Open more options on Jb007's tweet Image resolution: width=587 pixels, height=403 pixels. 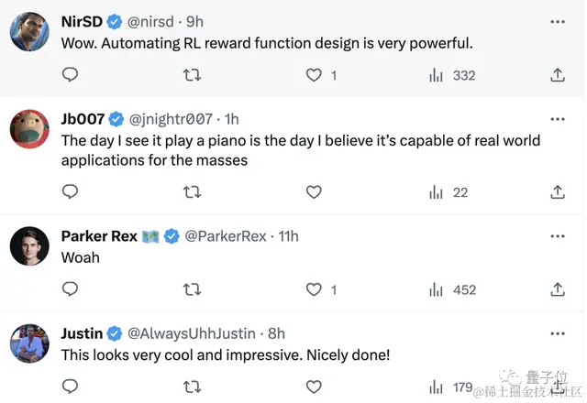point(558,119)
